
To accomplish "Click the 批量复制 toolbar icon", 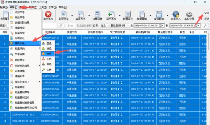I will coord(142,14).
